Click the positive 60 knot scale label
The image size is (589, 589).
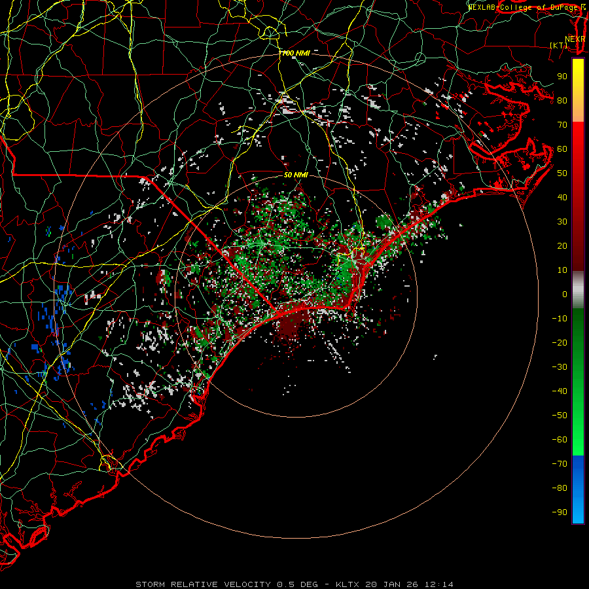[x=562, y=149]
